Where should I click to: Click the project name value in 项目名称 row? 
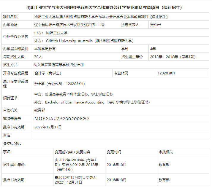click(101, 17)
